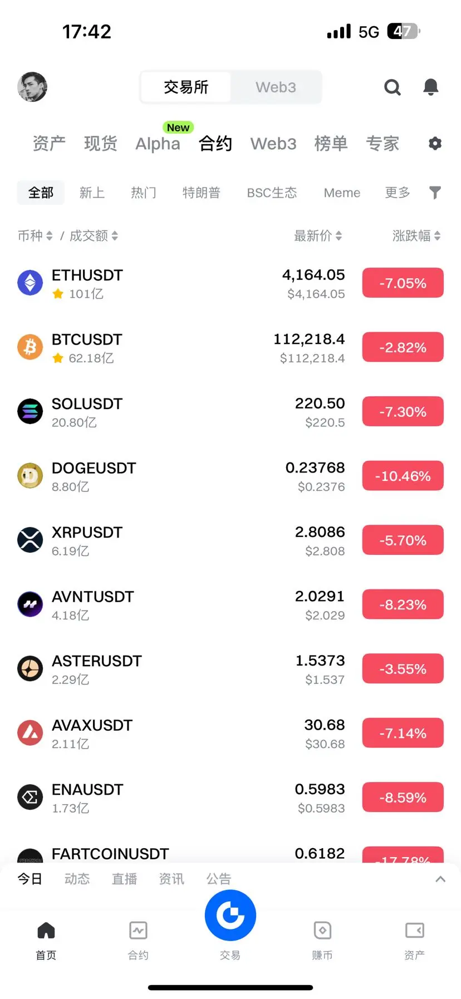The height and width of the screenshot is (999, 461).
Task: Tap the blue center 交易 button
Action: tap(230, 915)
